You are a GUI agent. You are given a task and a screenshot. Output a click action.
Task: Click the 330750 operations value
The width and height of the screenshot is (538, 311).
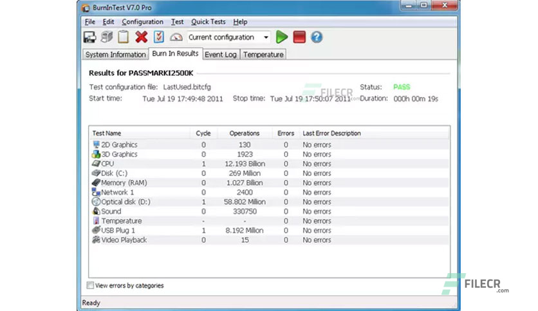[x=245, y=211]
